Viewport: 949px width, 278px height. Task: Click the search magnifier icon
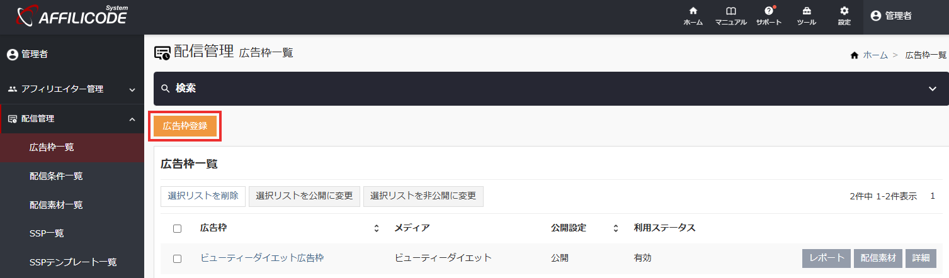tap(166, 89)
